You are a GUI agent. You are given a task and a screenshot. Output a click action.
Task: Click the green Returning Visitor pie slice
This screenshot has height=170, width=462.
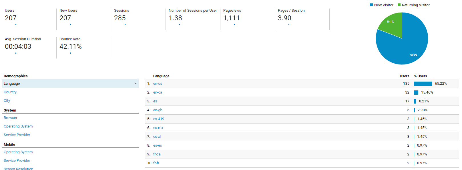point(392,25)
